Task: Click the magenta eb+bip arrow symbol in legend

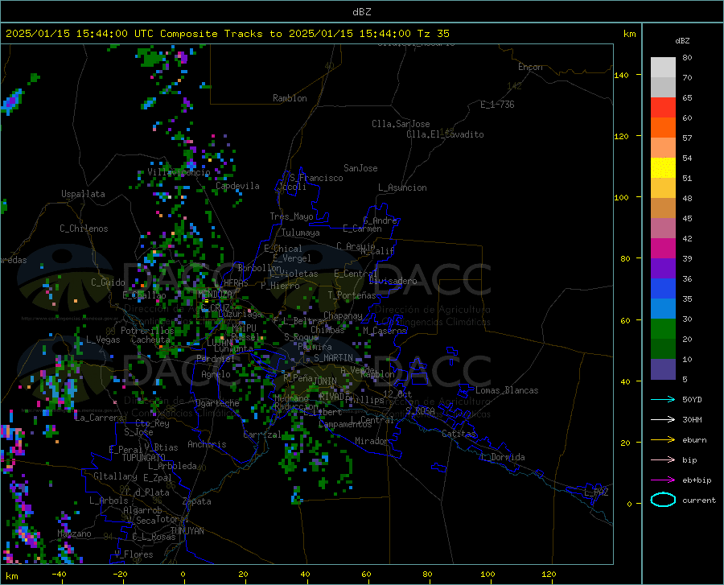Action: [x=663, y=480]
